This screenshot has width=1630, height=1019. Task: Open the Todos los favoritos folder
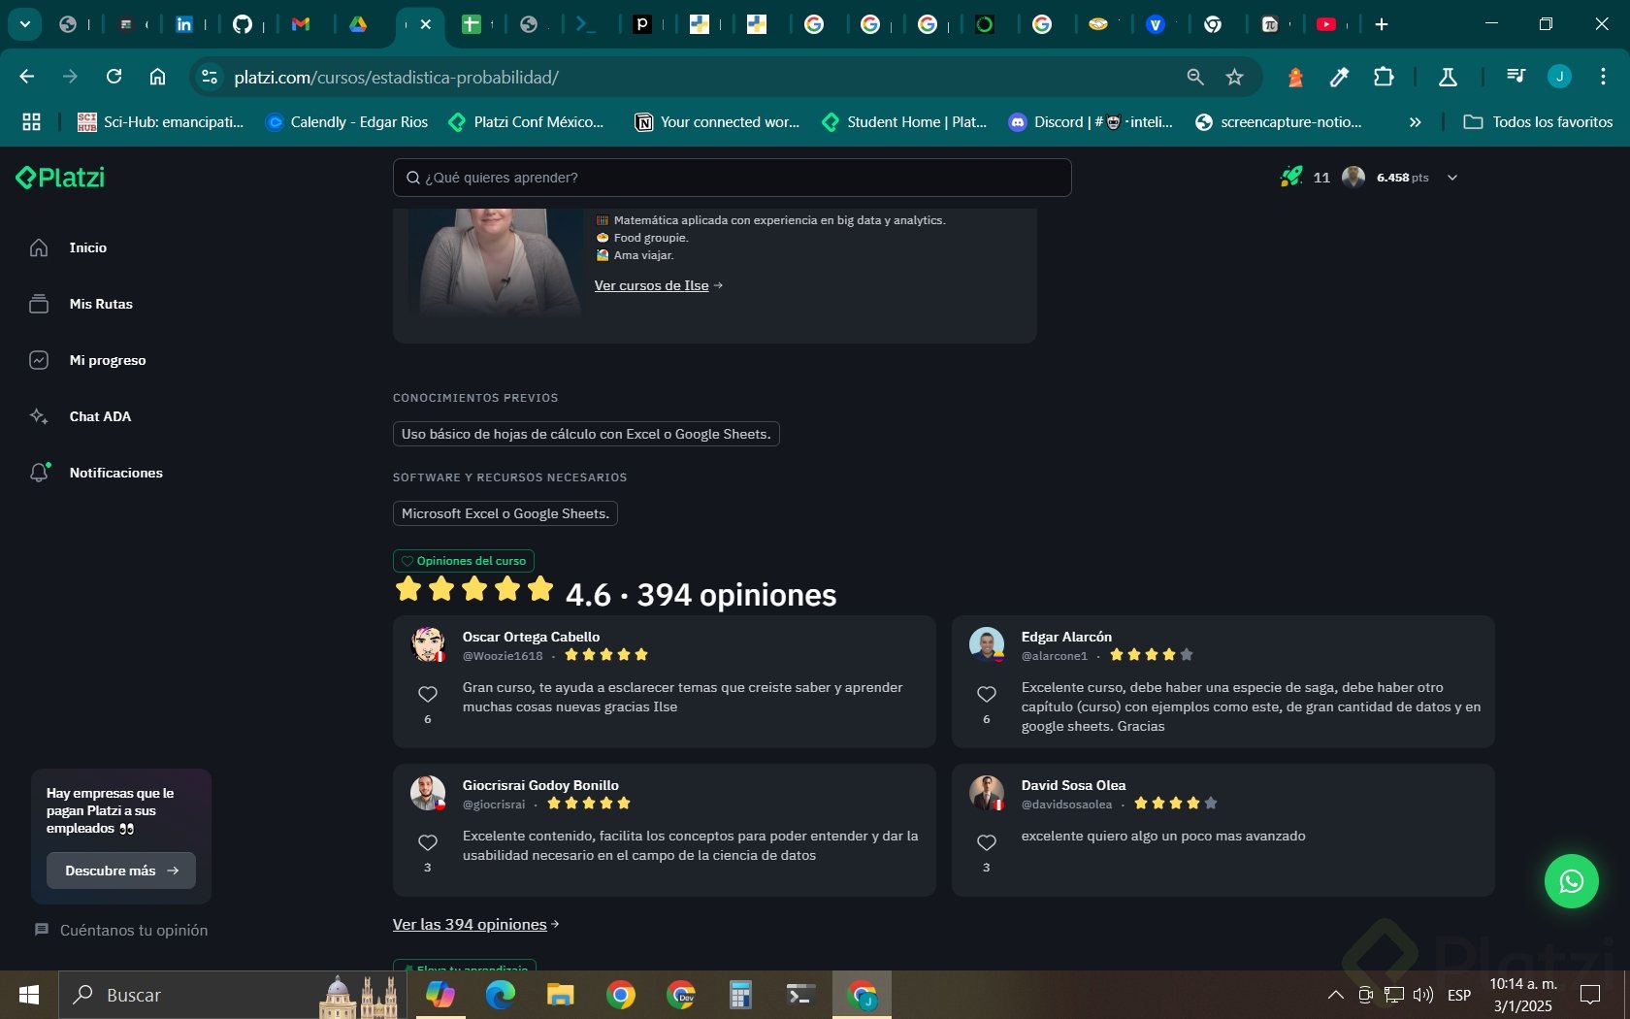click(1538, 122)
